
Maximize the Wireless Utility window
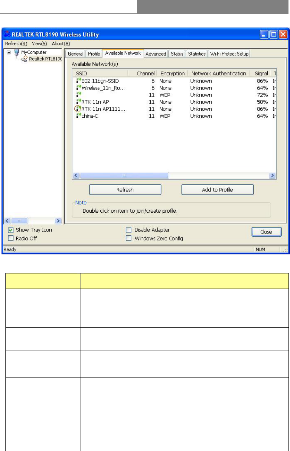tap(273, 34)
